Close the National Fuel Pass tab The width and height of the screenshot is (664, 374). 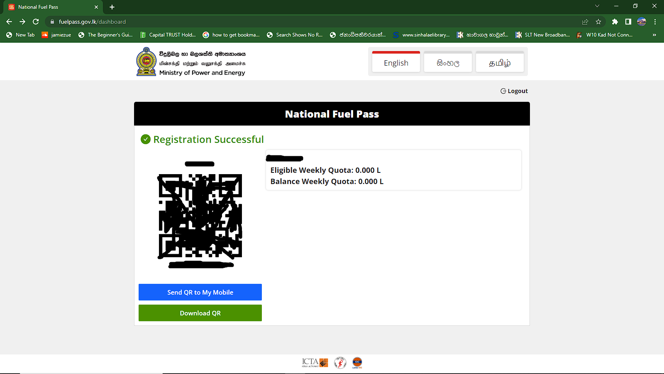pyautogui.click(x=96, y=7)
